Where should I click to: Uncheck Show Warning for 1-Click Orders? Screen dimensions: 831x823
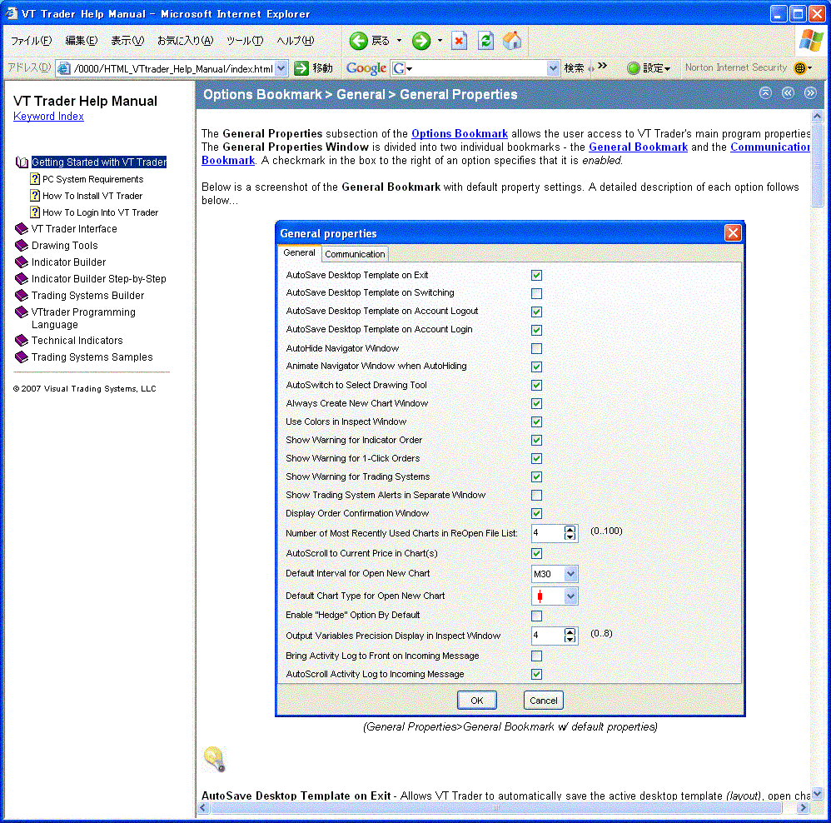tap(536, 459)
